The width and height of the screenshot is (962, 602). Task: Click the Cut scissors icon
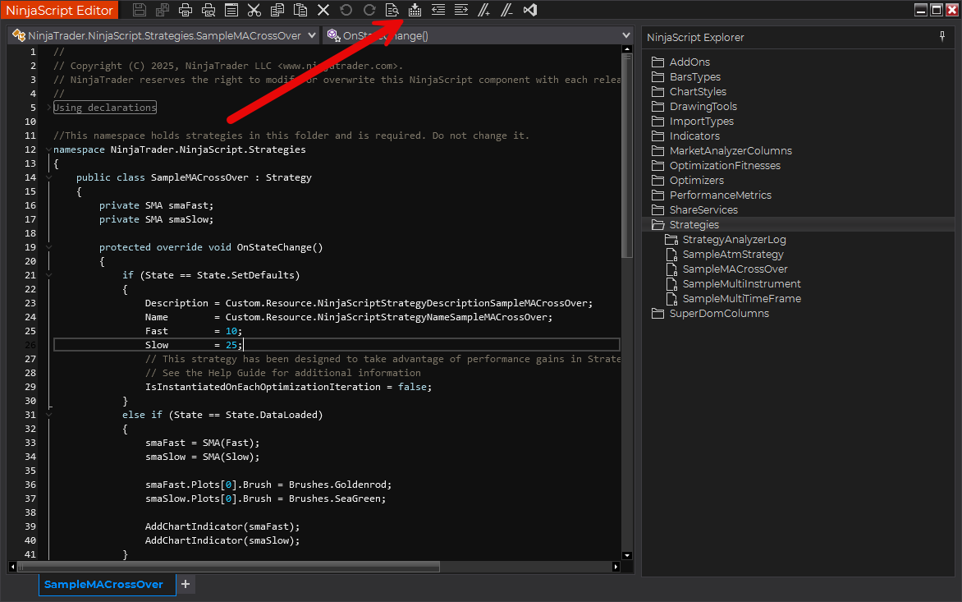tap(254, 11)
